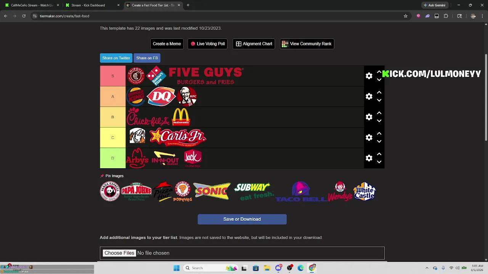The image size is (488, 274).
Task: Click the Create a Meme button
Action: [x=167, y=44]
